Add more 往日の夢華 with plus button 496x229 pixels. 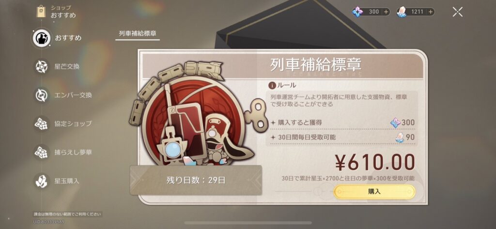coord(386,12)
